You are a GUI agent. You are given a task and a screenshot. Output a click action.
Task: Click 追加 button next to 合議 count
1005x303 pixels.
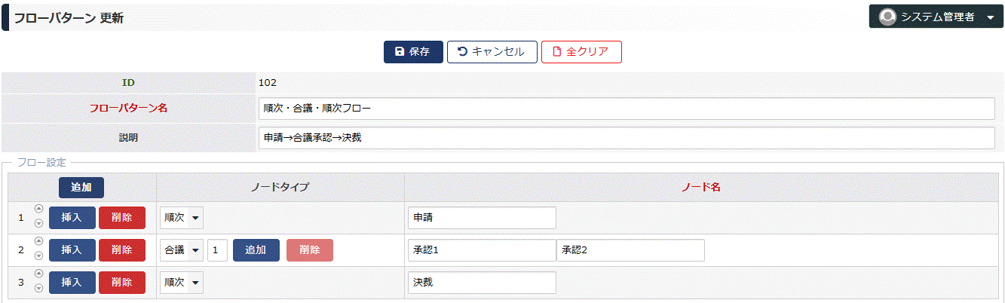pos(256,250)
